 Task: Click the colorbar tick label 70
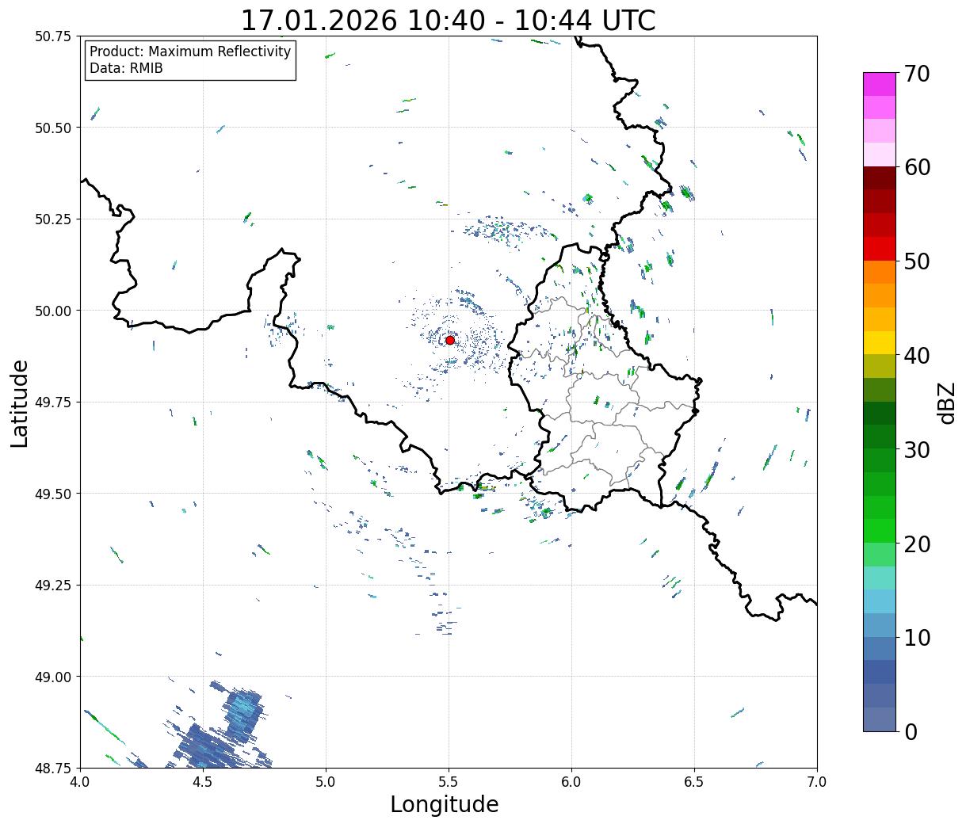pos(916,74)
